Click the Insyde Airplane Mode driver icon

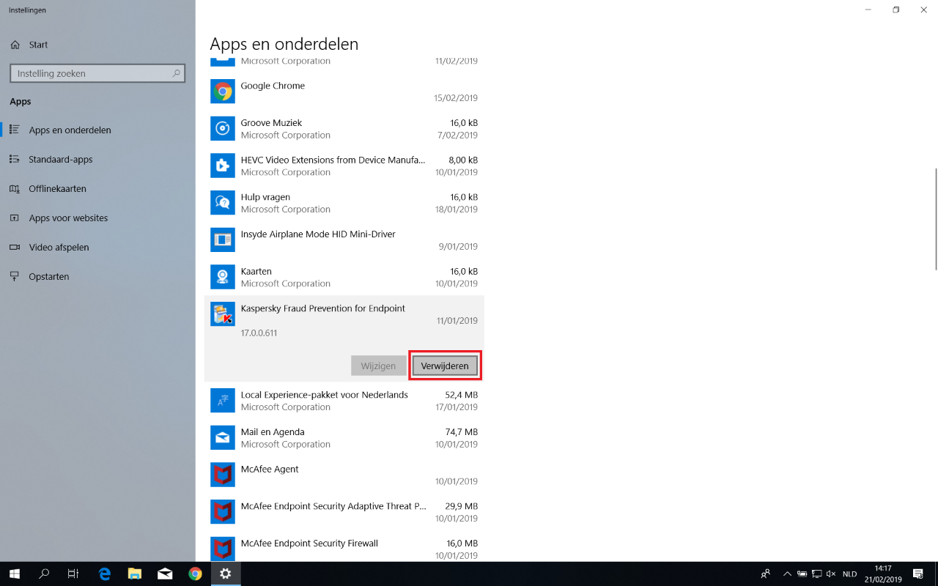tap(223, 240)
